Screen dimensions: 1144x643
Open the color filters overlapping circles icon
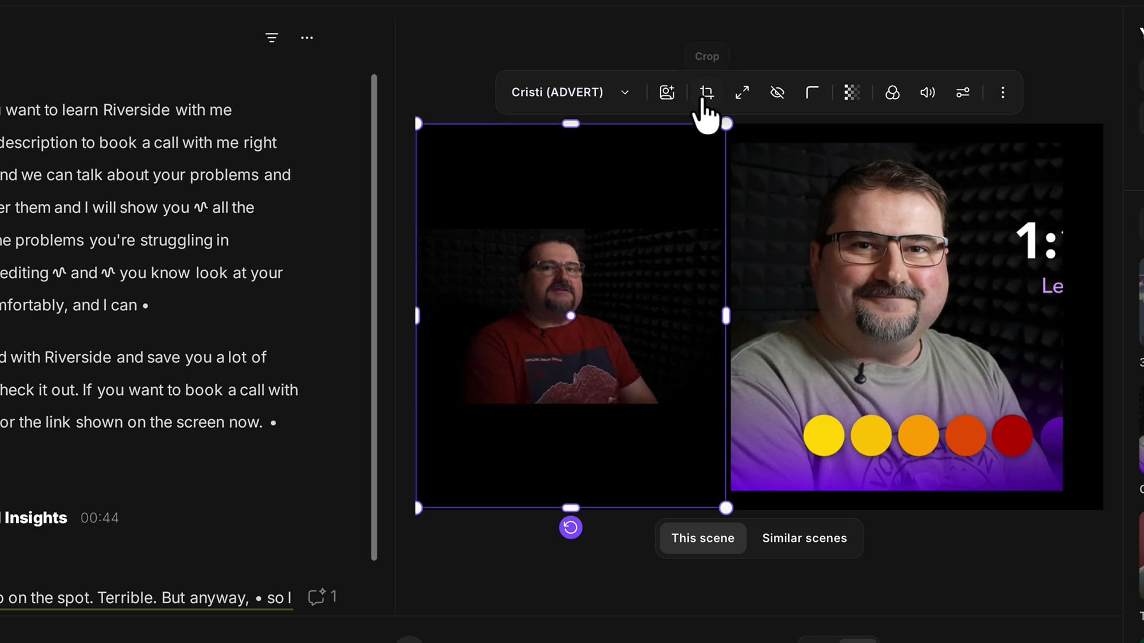coord(892,92)
